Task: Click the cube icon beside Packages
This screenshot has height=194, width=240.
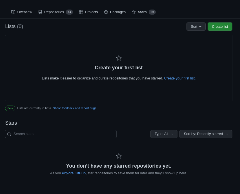Action: point(106,12)
